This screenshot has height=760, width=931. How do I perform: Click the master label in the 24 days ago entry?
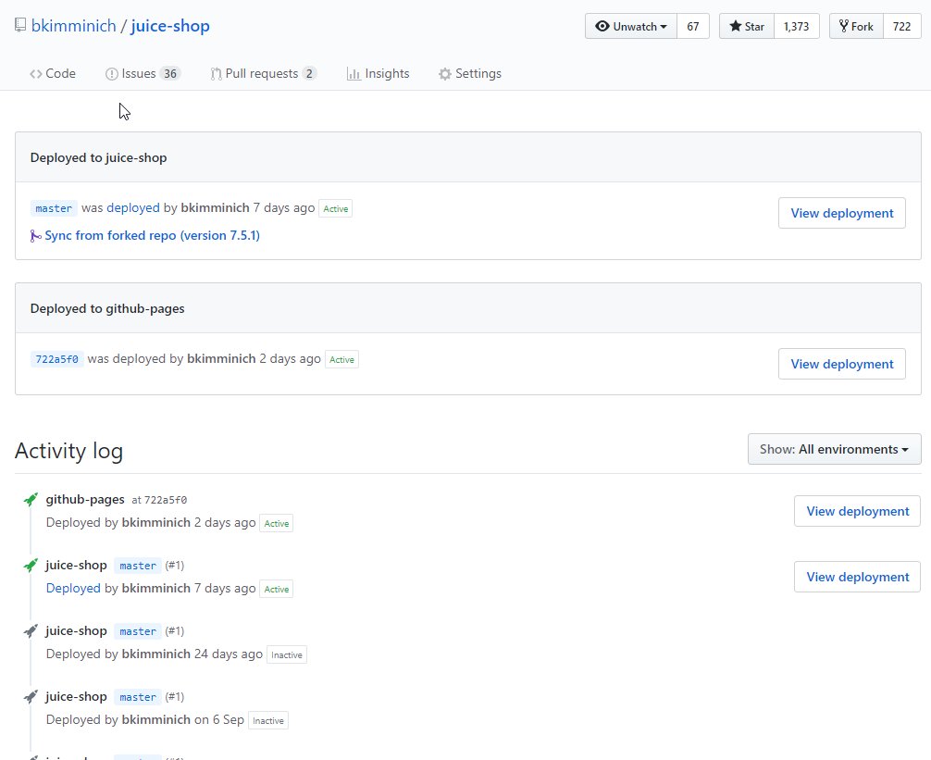point(138,631)
